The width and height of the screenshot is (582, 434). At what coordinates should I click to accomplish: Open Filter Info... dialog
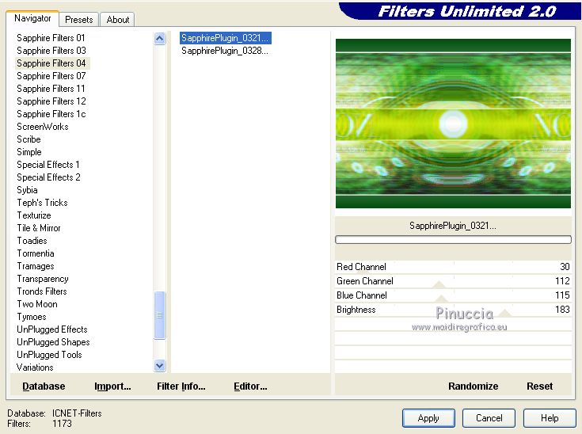tap(181, 386)
